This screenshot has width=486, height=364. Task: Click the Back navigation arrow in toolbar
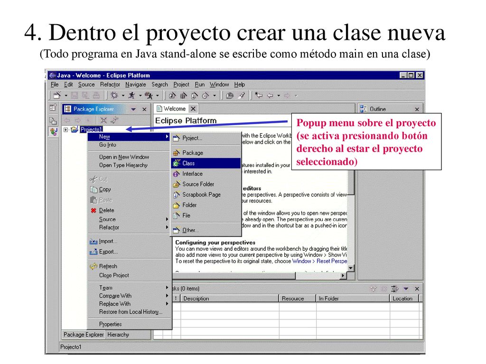(270, 95)
